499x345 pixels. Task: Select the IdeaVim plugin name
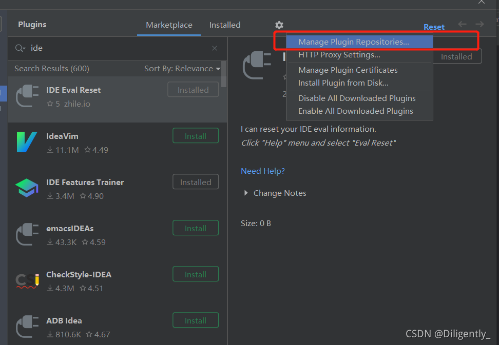[x=63, y=136]
